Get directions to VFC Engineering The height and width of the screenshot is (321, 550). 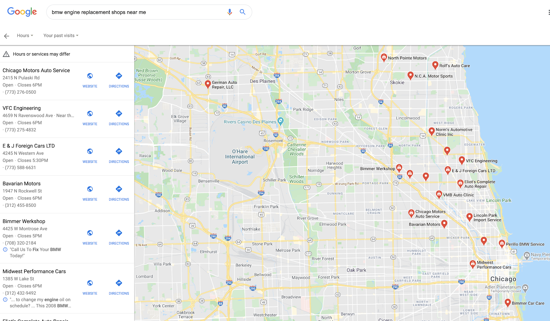tap(119, 114)
